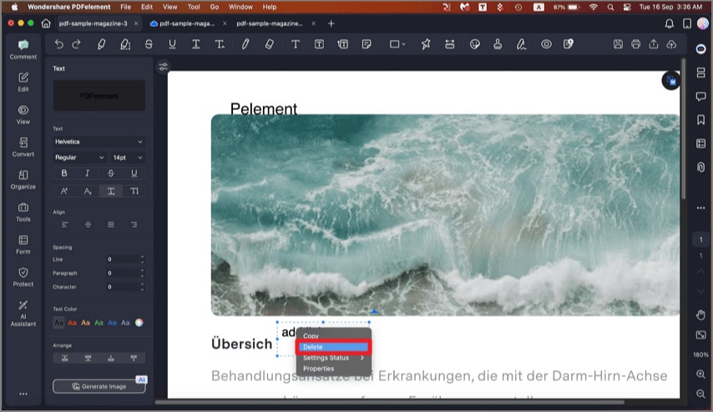The image size is (713, 412).
Task: Adjust Line spacing stepper
Action: (142, 259)
